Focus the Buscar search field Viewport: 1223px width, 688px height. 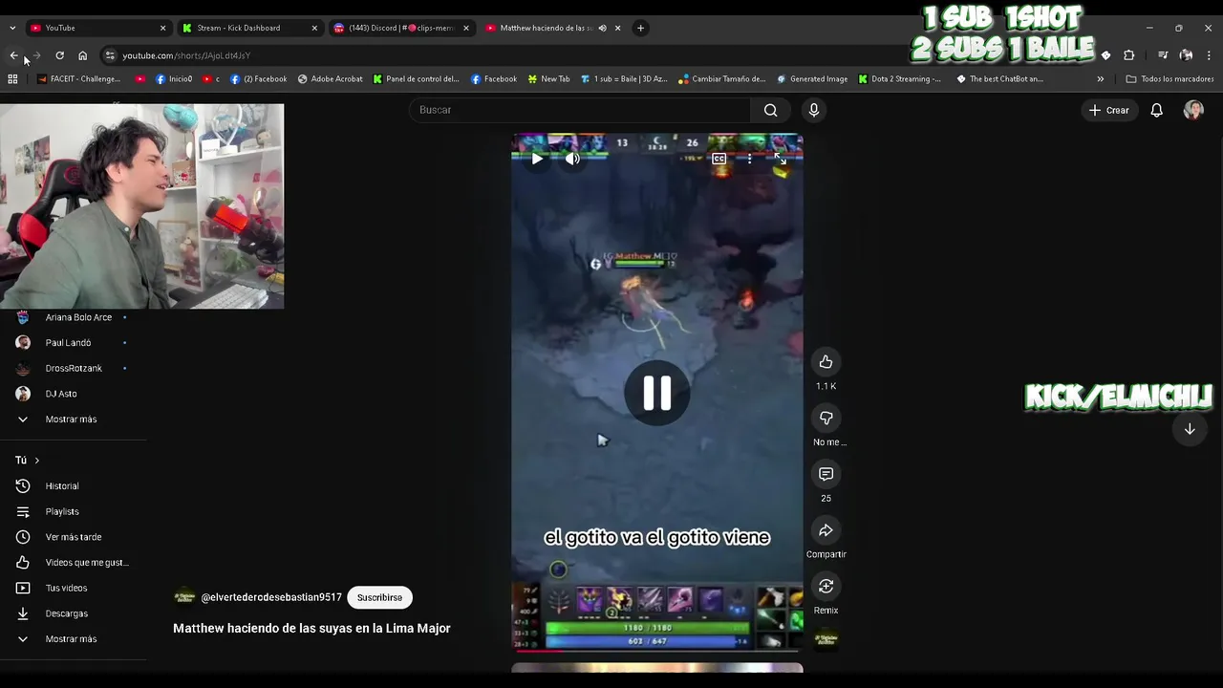point(581,110)
